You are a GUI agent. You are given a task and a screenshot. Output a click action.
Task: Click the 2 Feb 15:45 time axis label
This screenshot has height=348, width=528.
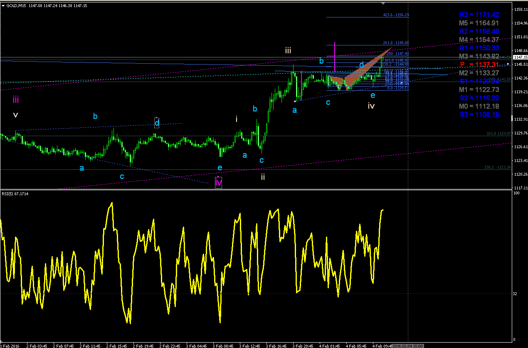tap(116, 346)
